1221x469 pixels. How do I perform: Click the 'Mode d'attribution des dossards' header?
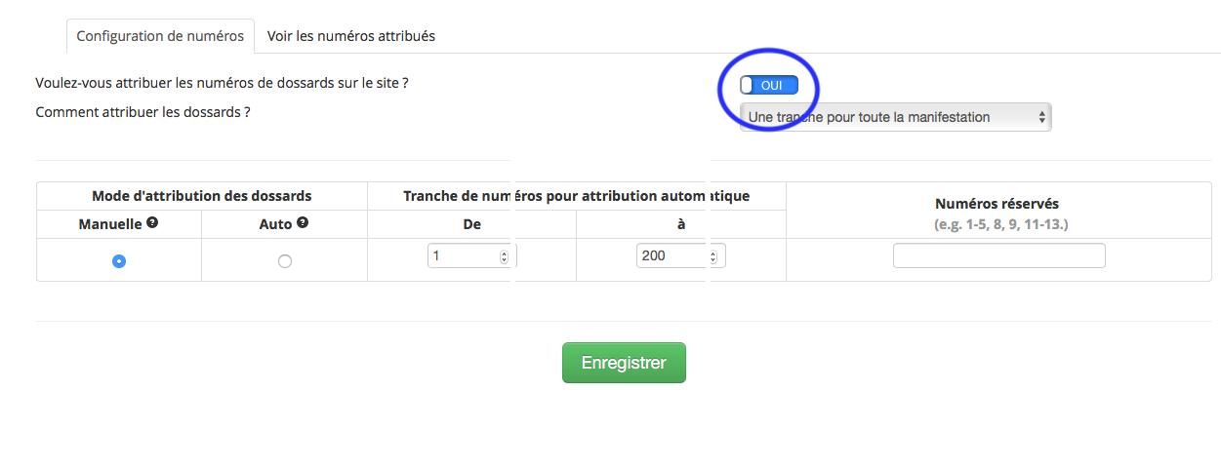pyautogui.click(x=202, y=196)
